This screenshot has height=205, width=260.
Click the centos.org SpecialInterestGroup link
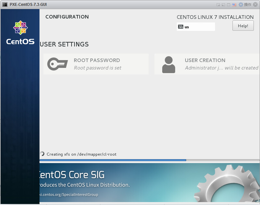click(69, 195)
